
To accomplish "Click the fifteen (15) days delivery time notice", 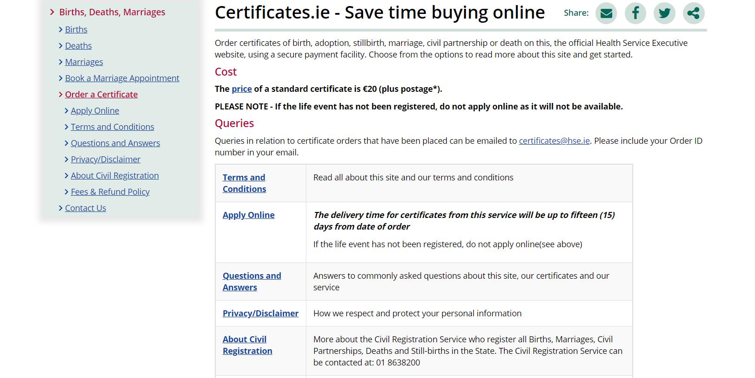I will [x=464, y=221].
